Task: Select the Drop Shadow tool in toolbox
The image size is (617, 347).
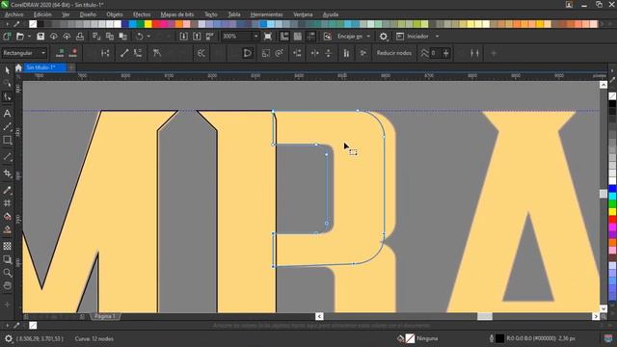Action: coord(7,259)
